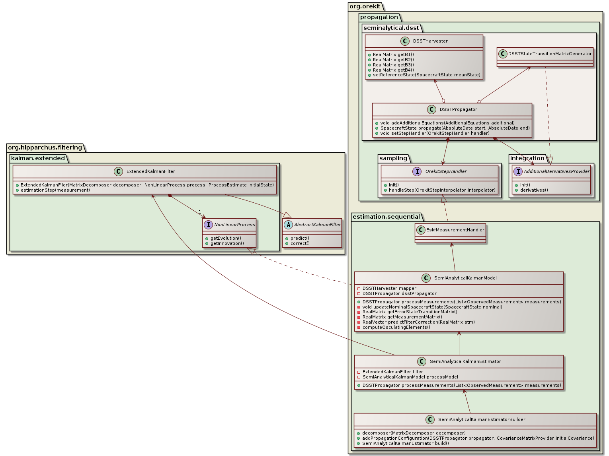Toggle the public marker beside predict()
This screenshot has width=609, height=456.
(287, 238)
